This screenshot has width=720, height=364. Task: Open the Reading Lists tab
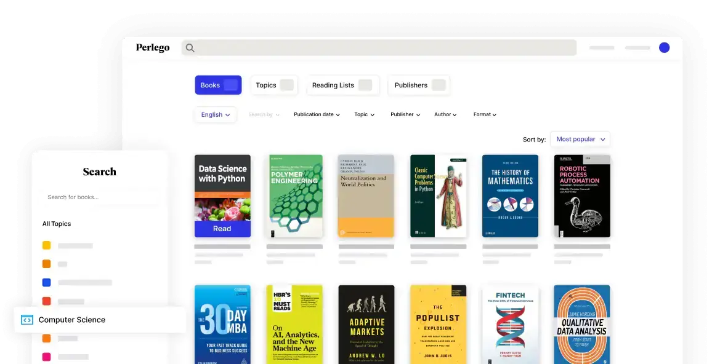point(342,85)
